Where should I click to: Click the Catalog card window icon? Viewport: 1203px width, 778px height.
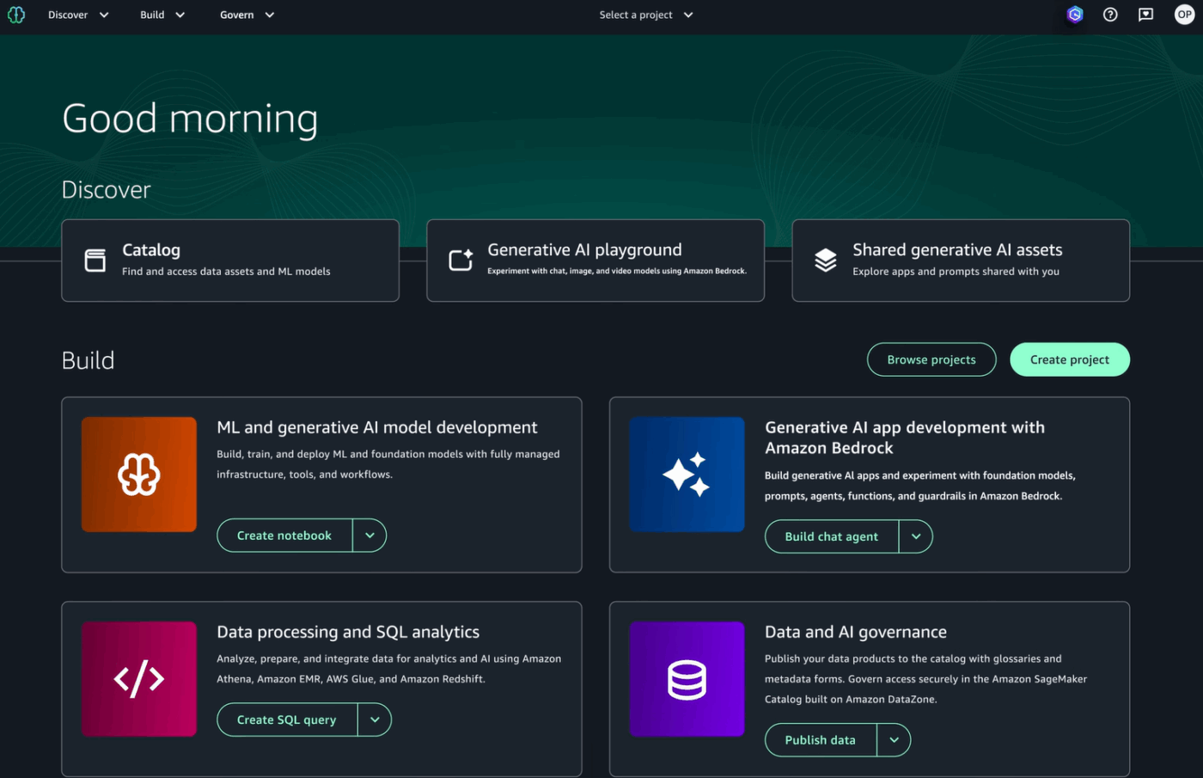coord(95,260)
